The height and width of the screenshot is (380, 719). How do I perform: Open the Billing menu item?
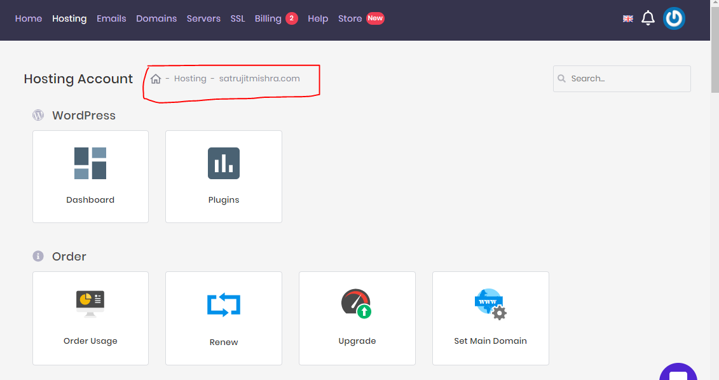tap(268, 18)
